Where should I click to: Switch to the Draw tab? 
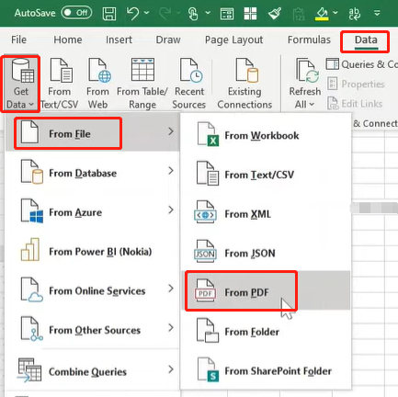pos(168,40)
